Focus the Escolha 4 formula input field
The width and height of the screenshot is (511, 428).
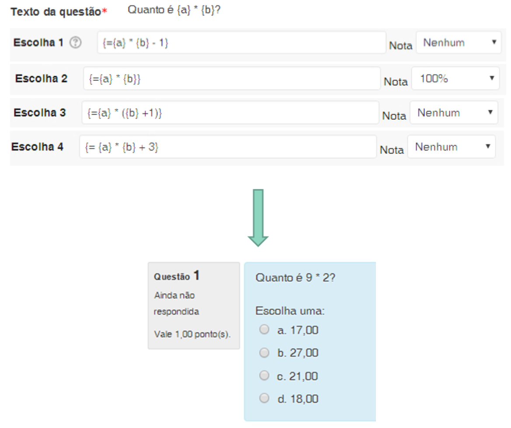click(228, 147)
